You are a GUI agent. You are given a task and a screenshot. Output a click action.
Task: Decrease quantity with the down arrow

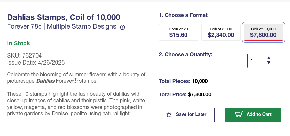[269, 63]
